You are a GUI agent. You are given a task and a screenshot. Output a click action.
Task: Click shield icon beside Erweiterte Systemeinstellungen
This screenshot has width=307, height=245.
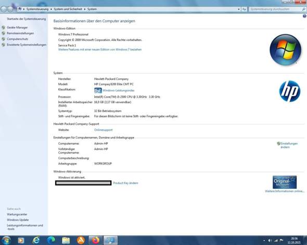click(3, 45)
